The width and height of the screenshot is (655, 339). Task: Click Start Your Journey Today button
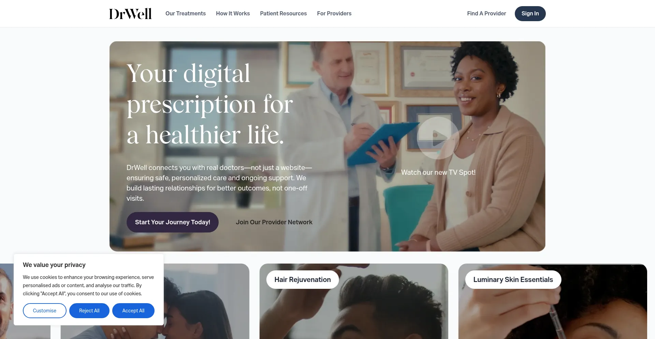pos(173,222)
